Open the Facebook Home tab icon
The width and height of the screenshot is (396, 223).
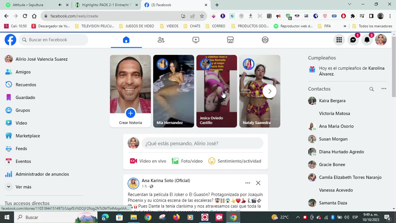pos(126,40)
